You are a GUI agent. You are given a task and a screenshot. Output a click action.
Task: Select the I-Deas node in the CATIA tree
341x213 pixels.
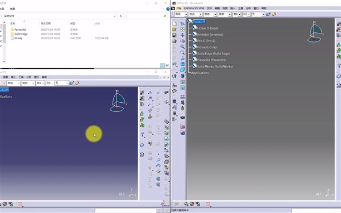[207, 28]
